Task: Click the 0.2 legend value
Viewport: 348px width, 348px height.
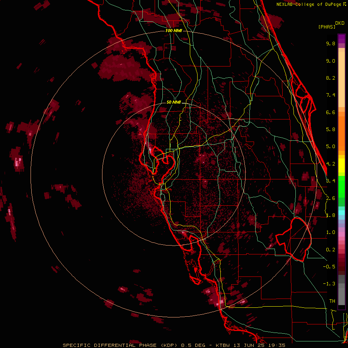Action: coord(331,250)
